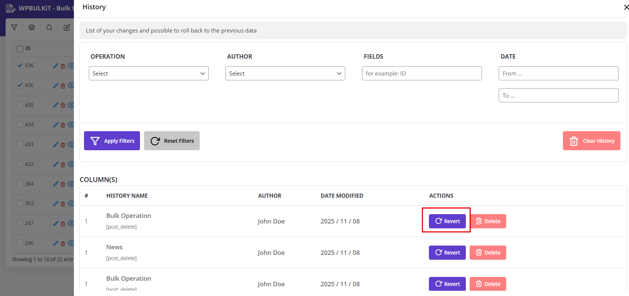
Task: Open the Operation select dropdown
Action: tap(149, 73)
